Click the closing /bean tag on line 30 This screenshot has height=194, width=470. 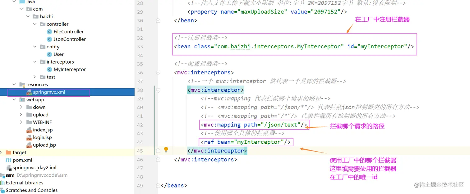click(x=186, y=20)
